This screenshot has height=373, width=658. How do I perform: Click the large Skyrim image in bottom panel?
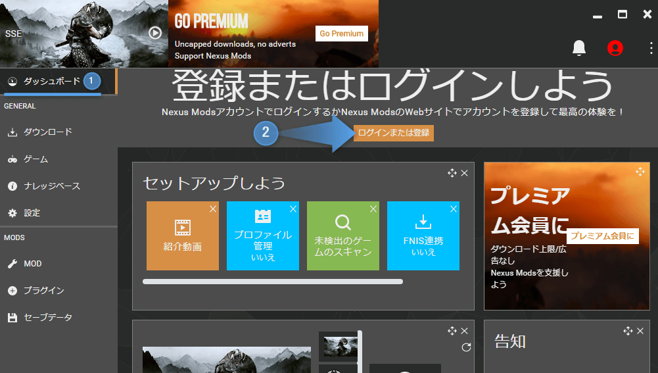(x=227, y=360)
